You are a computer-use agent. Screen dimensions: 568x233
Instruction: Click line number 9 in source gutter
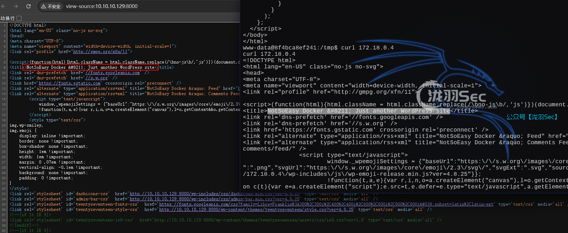tap(4, 67)
